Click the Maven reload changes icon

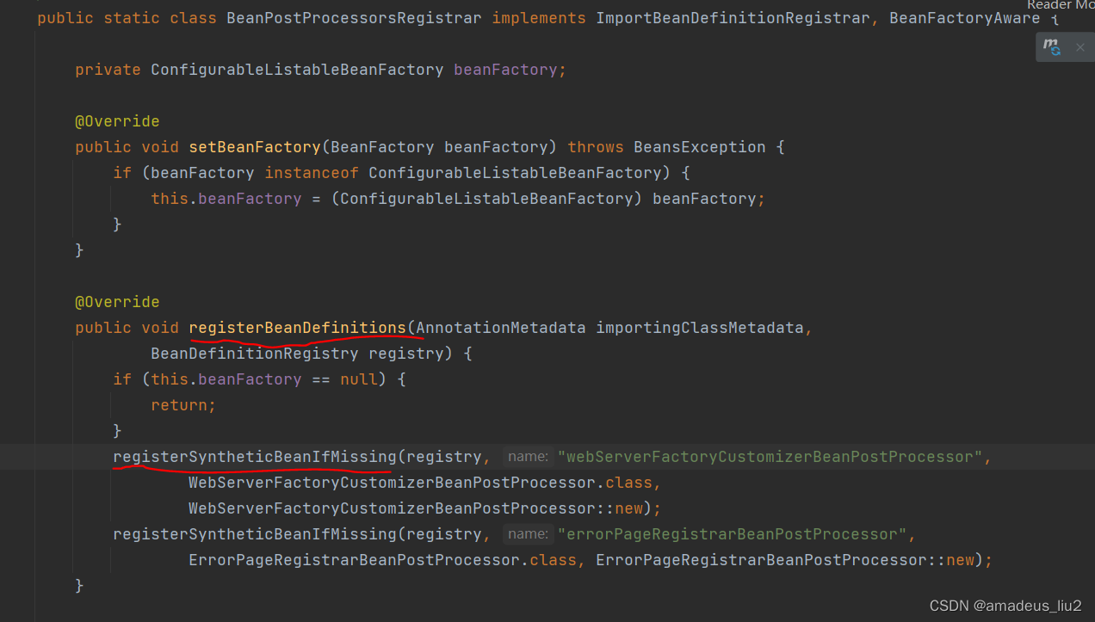pyautogui.click(x=1052, y=47)
